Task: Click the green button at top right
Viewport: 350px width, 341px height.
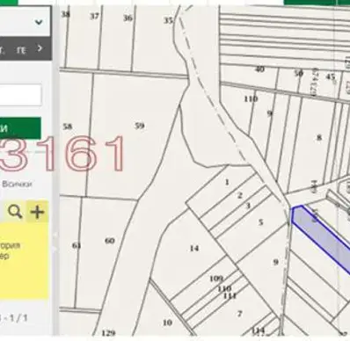Action: click(317, 3)
